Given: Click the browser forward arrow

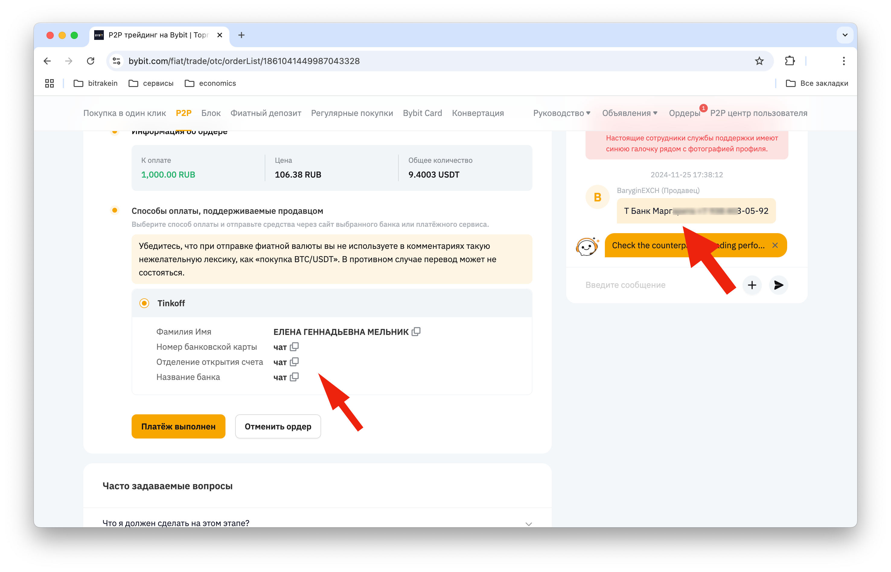Looking at the screenshot, I should click(69, 61).
